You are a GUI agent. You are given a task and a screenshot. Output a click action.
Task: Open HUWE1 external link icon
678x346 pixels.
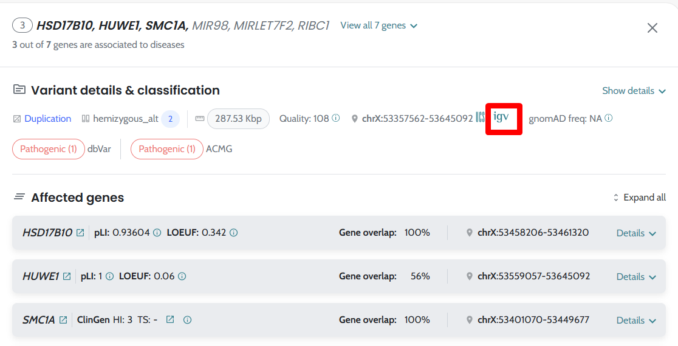67,276
